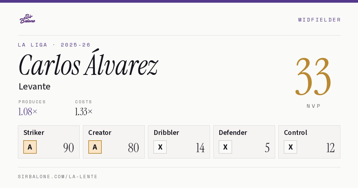Click the X grade badge in Defender card
Screen dimensions: 358x188
(x=225, y=147)
